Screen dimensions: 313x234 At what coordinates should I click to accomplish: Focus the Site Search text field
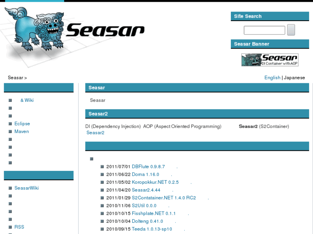pos(264,30)
